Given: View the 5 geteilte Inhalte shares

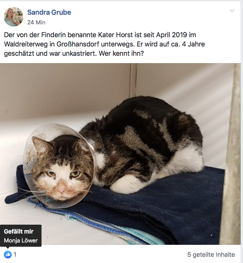Looking at the screenshot, I should (x=211, y=254).
